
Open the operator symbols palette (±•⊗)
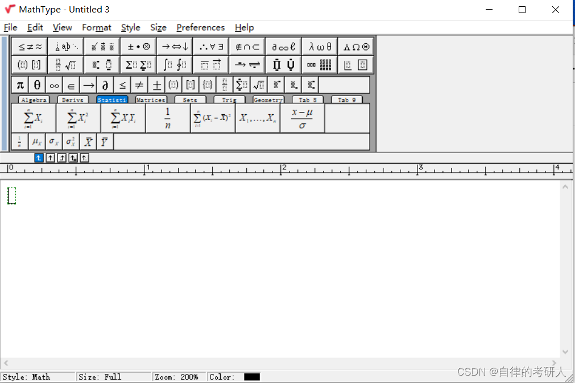138,47
